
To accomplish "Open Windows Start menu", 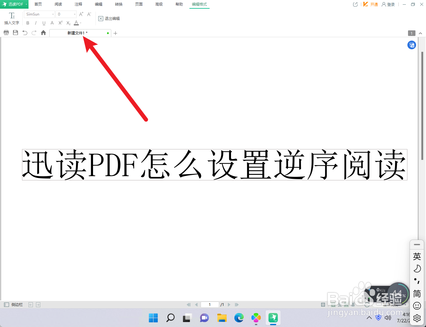I will pyautogui.click(x=153, y=318).
